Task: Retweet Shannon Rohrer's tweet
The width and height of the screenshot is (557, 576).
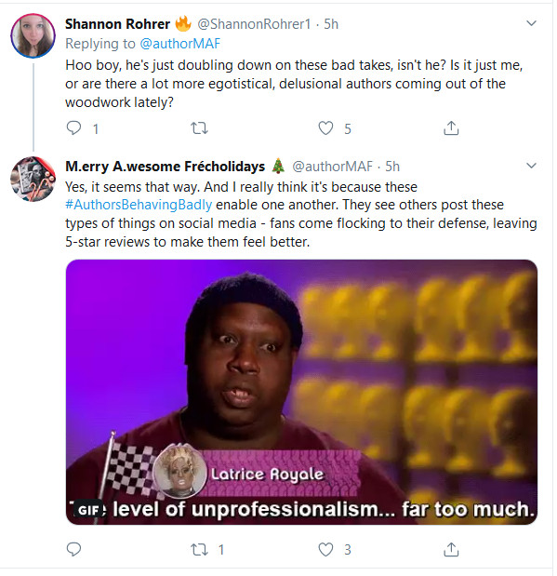Action: point(199,128)
